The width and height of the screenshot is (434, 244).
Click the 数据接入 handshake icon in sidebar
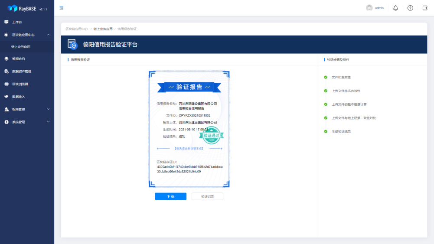(x=7, y=97)
